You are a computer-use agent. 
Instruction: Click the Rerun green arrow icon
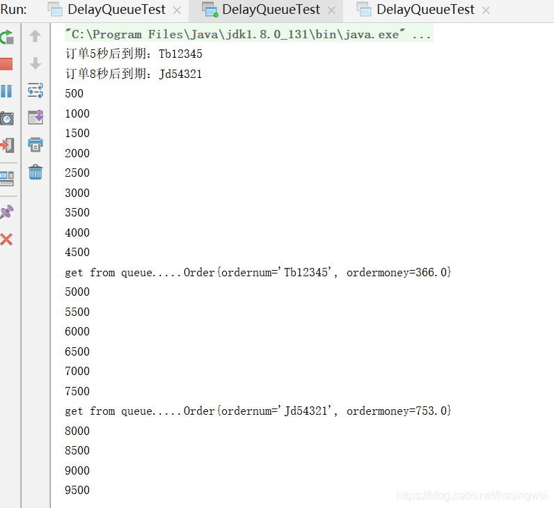7,37
